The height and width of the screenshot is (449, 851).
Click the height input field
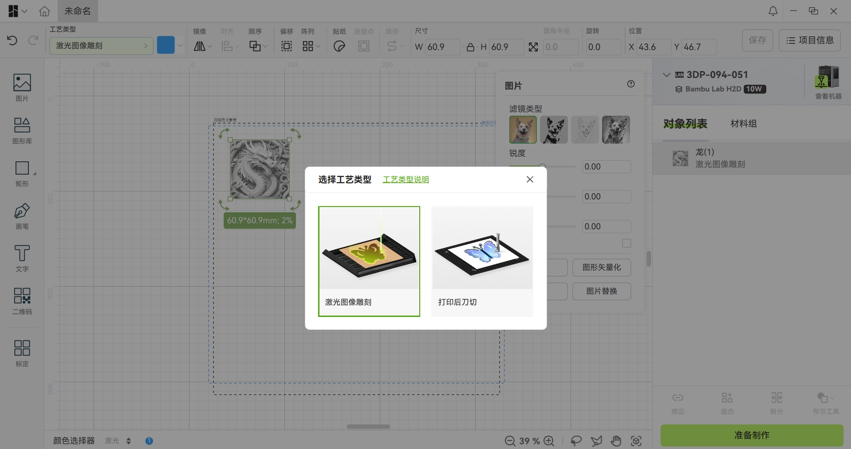(x=506, y=47)
